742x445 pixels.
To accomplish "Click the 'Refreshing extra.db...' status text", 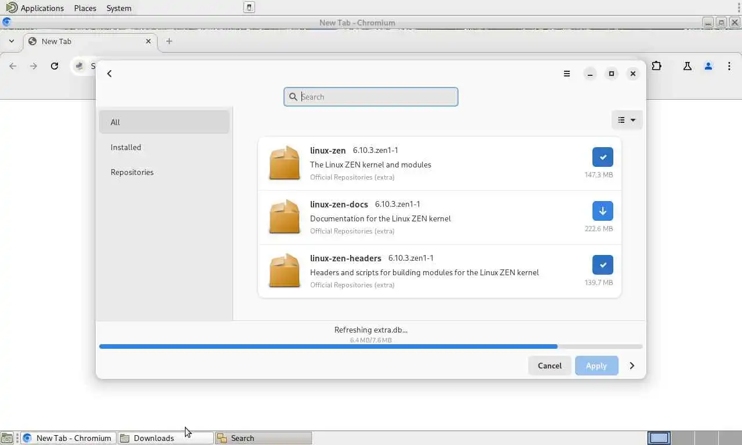I will [371, 330].
